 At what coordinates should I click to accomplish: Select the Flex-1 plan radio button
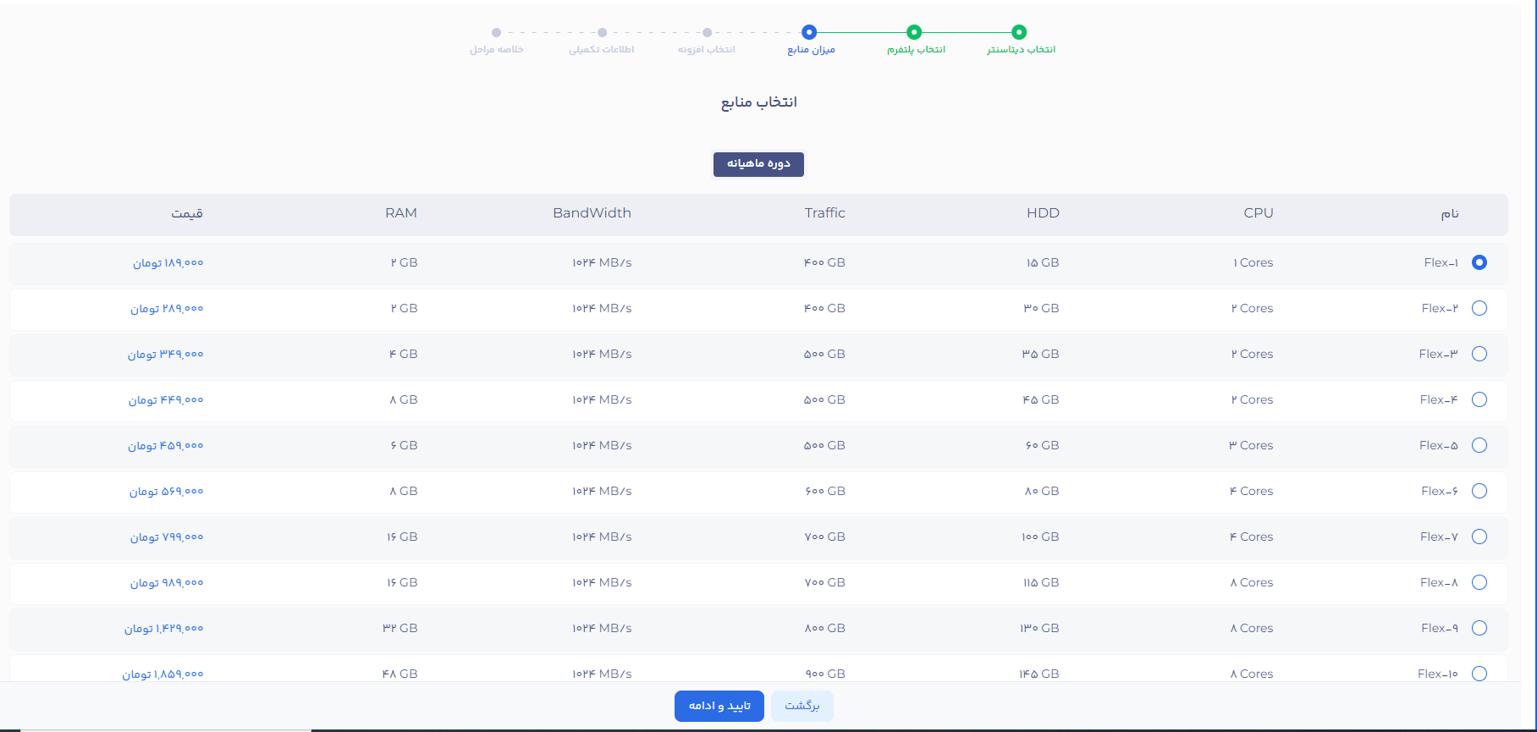1479,262
